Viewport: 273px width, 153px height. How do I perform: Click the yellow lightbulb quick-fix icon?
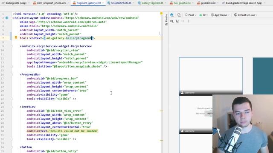coord(16,37)
